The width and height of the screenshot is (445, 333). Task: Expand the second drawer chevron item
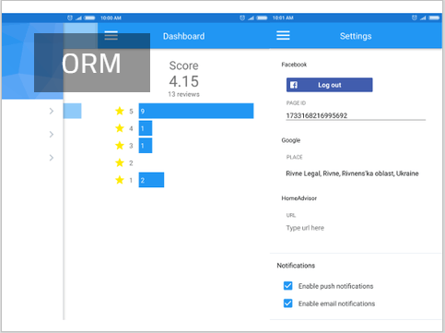[x=52, y=135]
